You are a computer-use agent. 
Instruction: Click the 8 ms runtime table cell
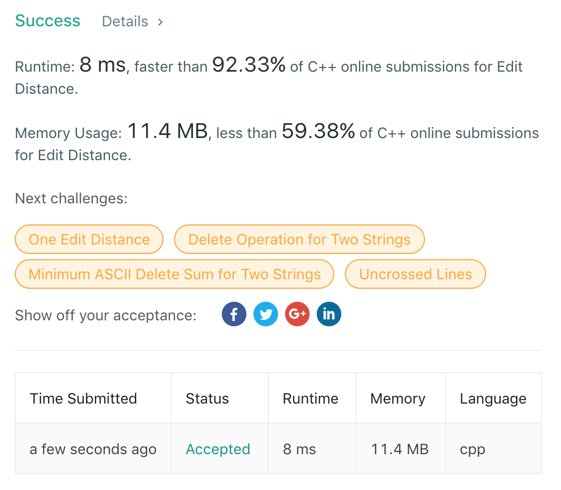tap(299, 449)
